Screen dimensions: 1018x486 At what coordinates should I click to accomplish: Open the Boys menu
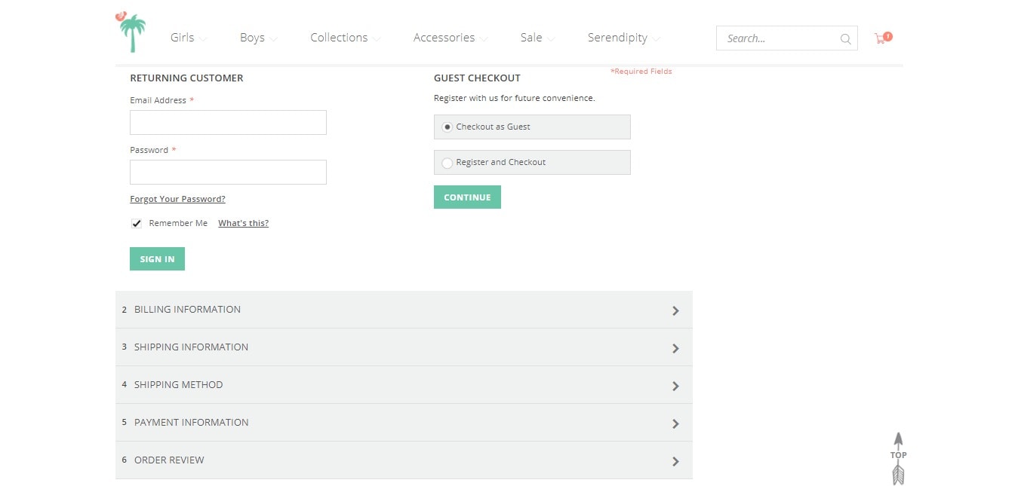coord(252,38)
